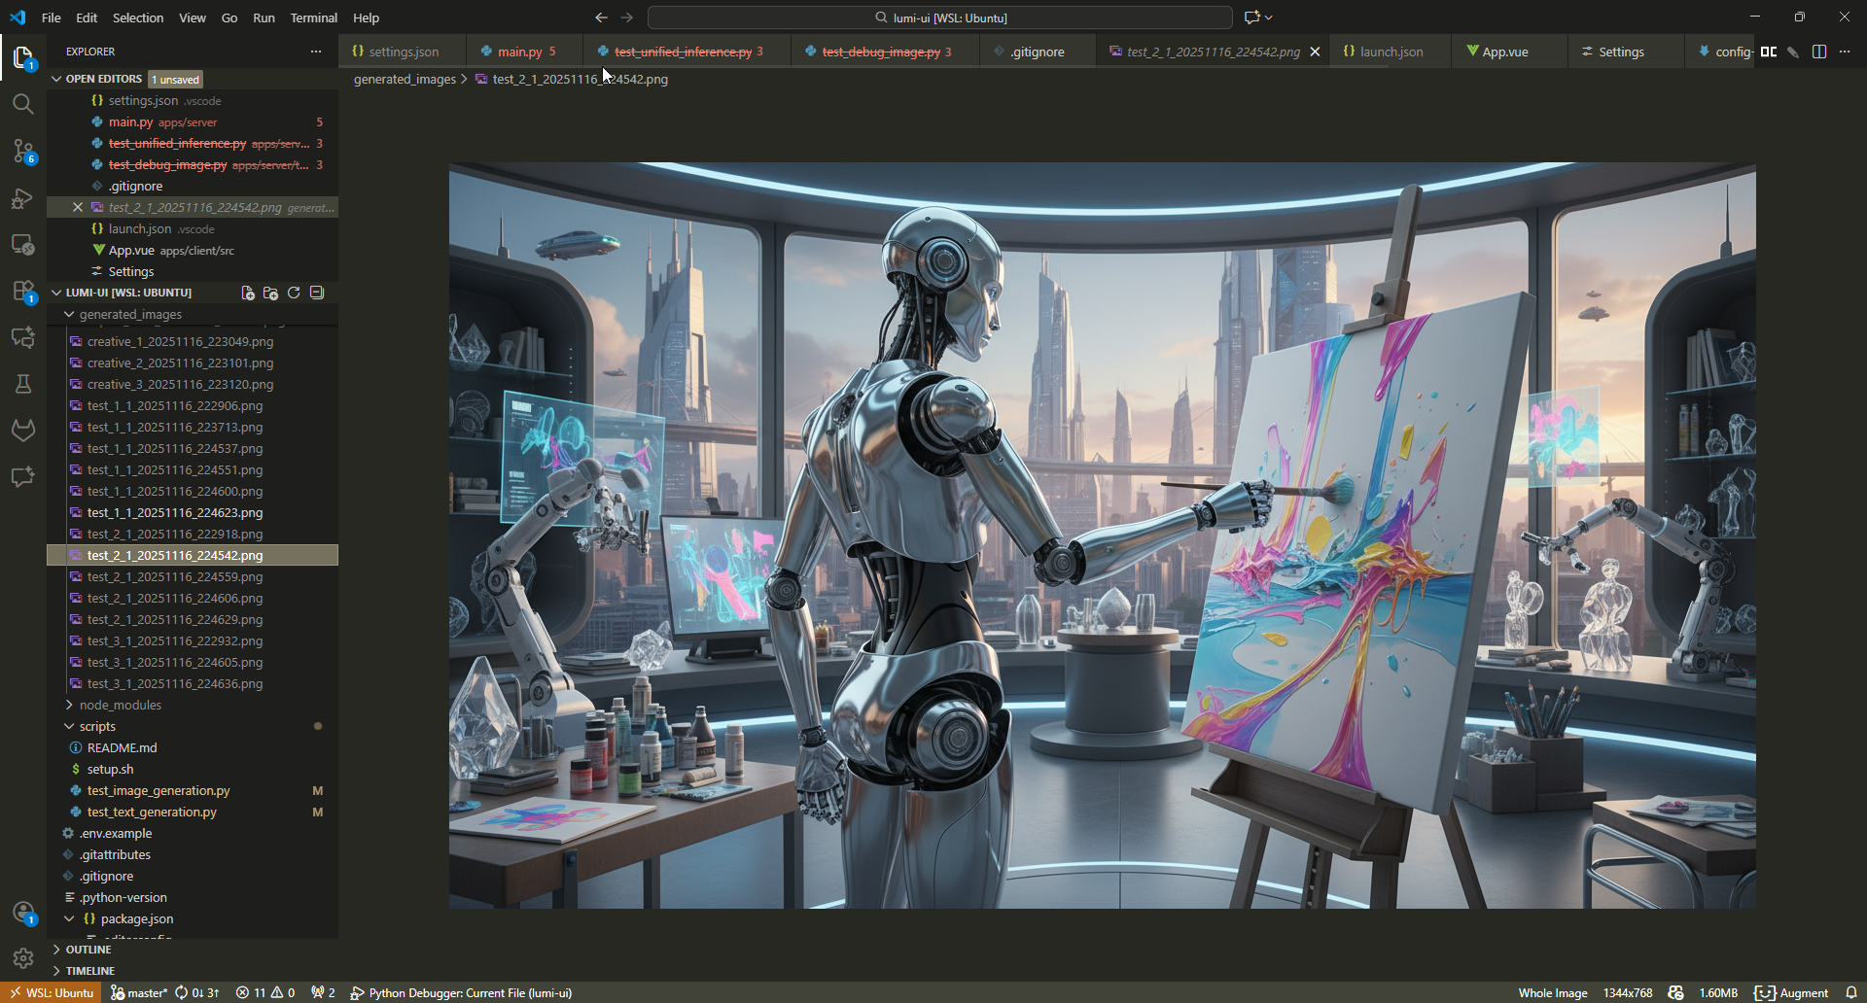Expand the Timeline panel
The height and width of the screenshot is (1003, 1867).
[x=90, y=971]
